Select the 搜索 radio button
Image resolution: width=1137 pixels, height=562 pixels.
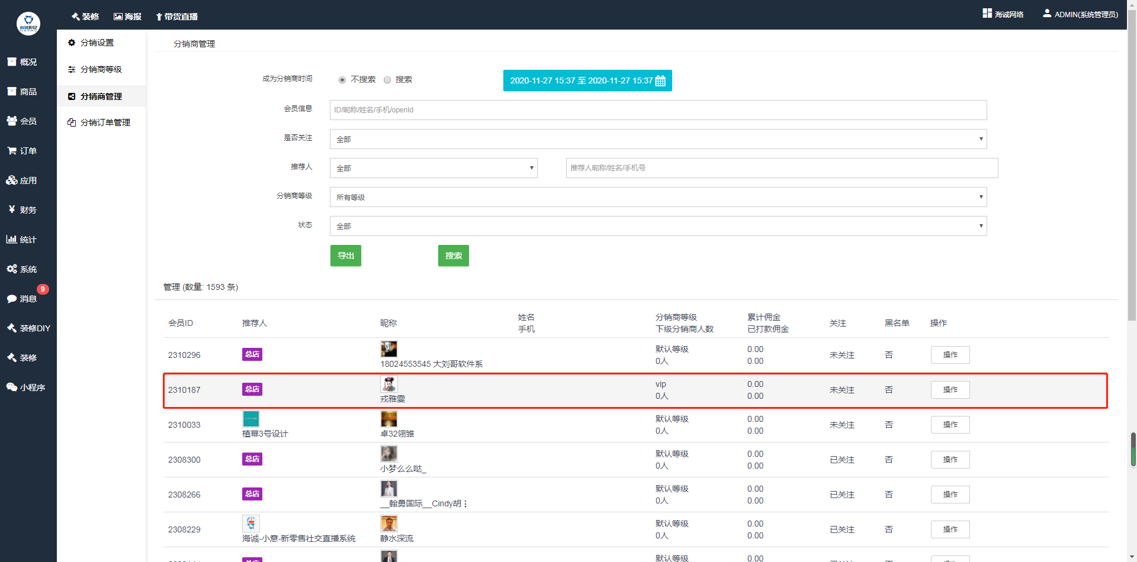coord(387,80)
